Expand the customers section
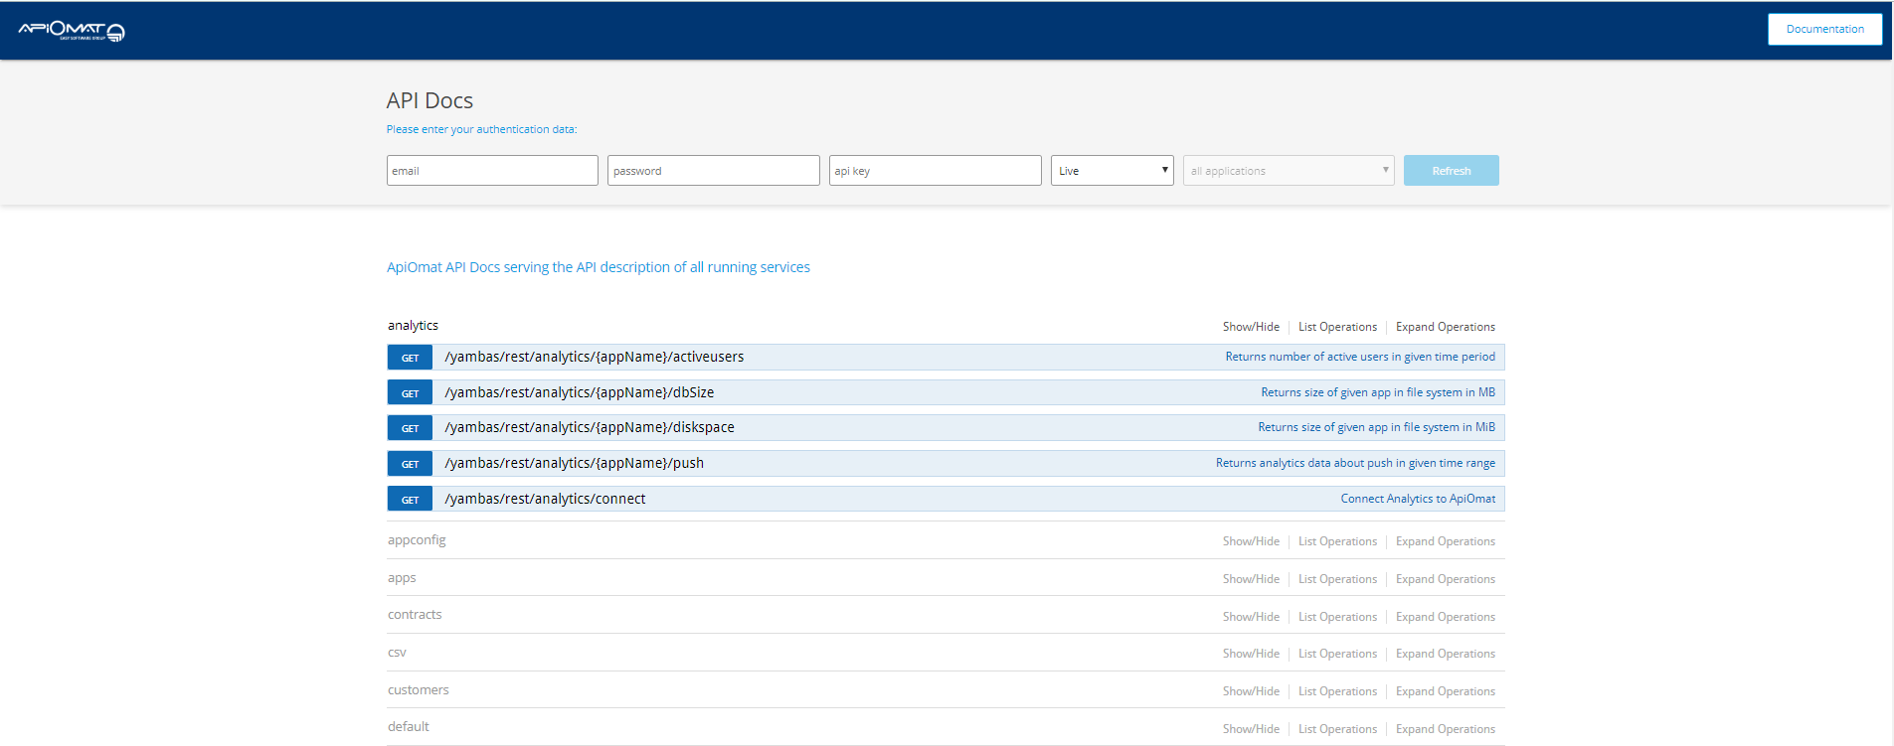 (x=418, y=690)
